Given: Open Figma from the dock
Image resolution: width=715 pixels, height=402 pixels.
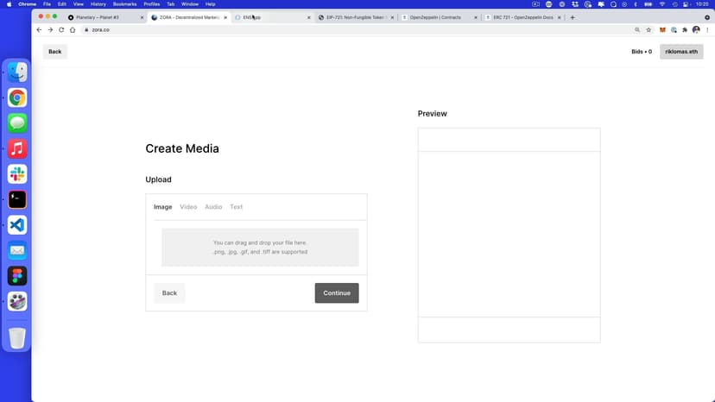Looking at the screenshot, I should click(17, 276).
